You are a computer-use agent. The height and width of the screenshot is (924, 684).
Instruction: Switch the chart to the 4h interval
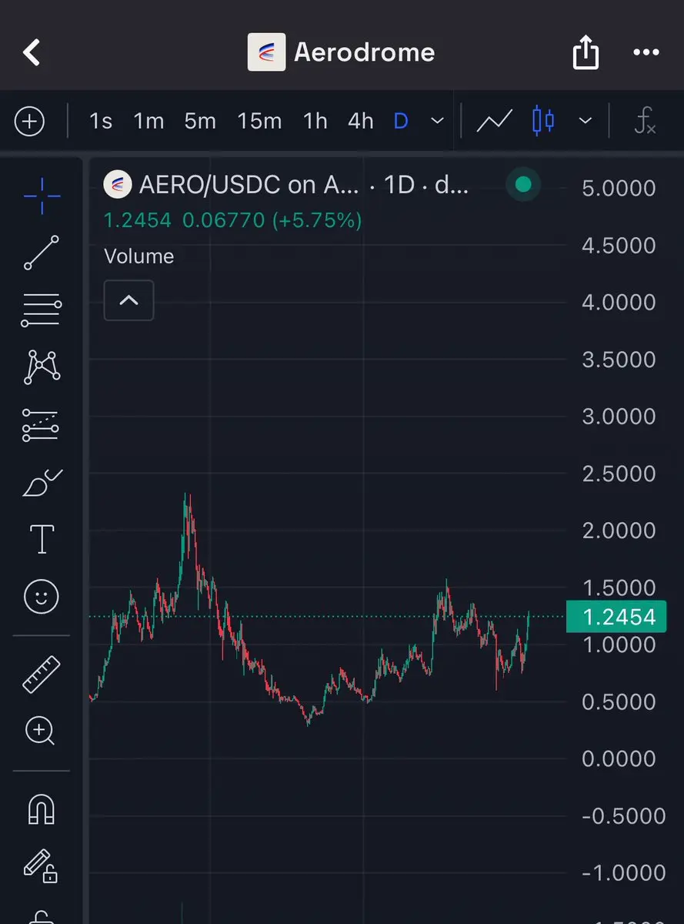coord(361,121)
